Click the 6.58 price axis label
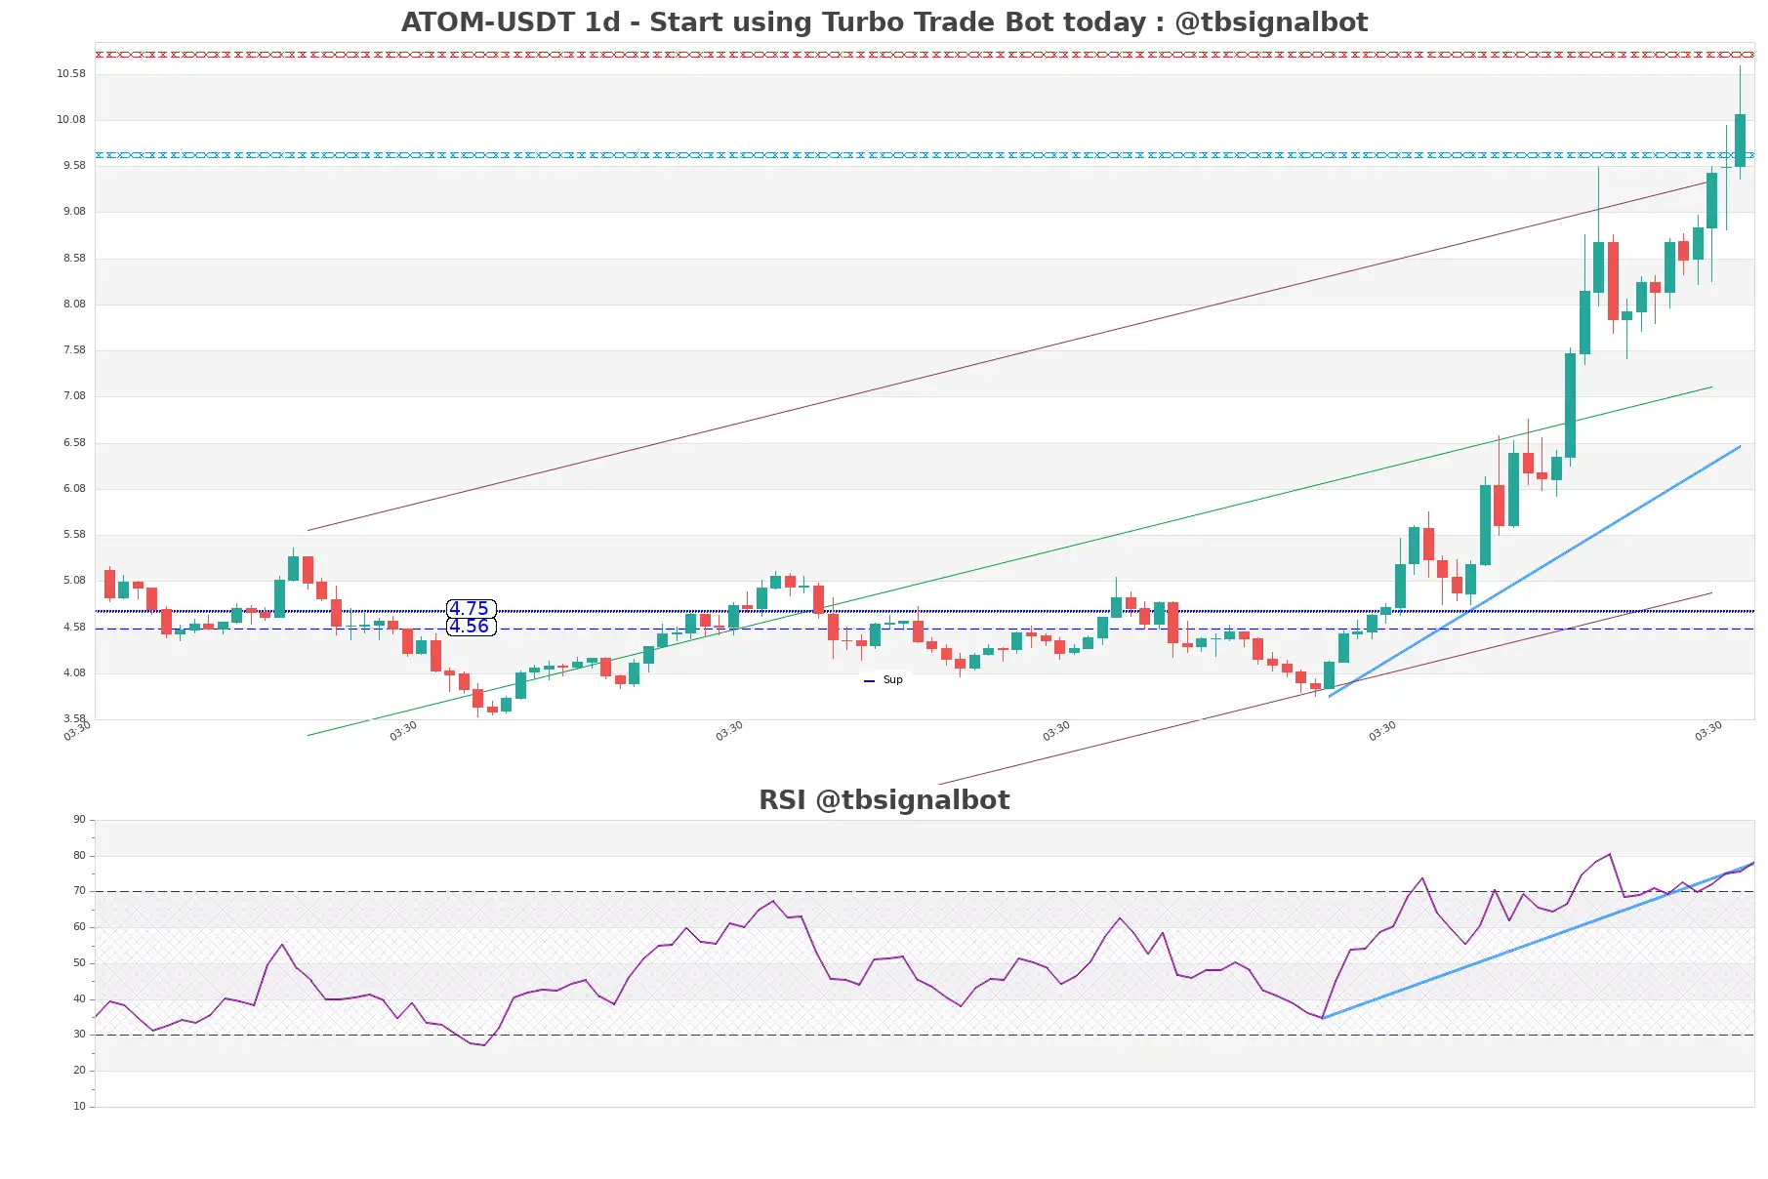1768x1179 pixels. [x=74, y=443]
